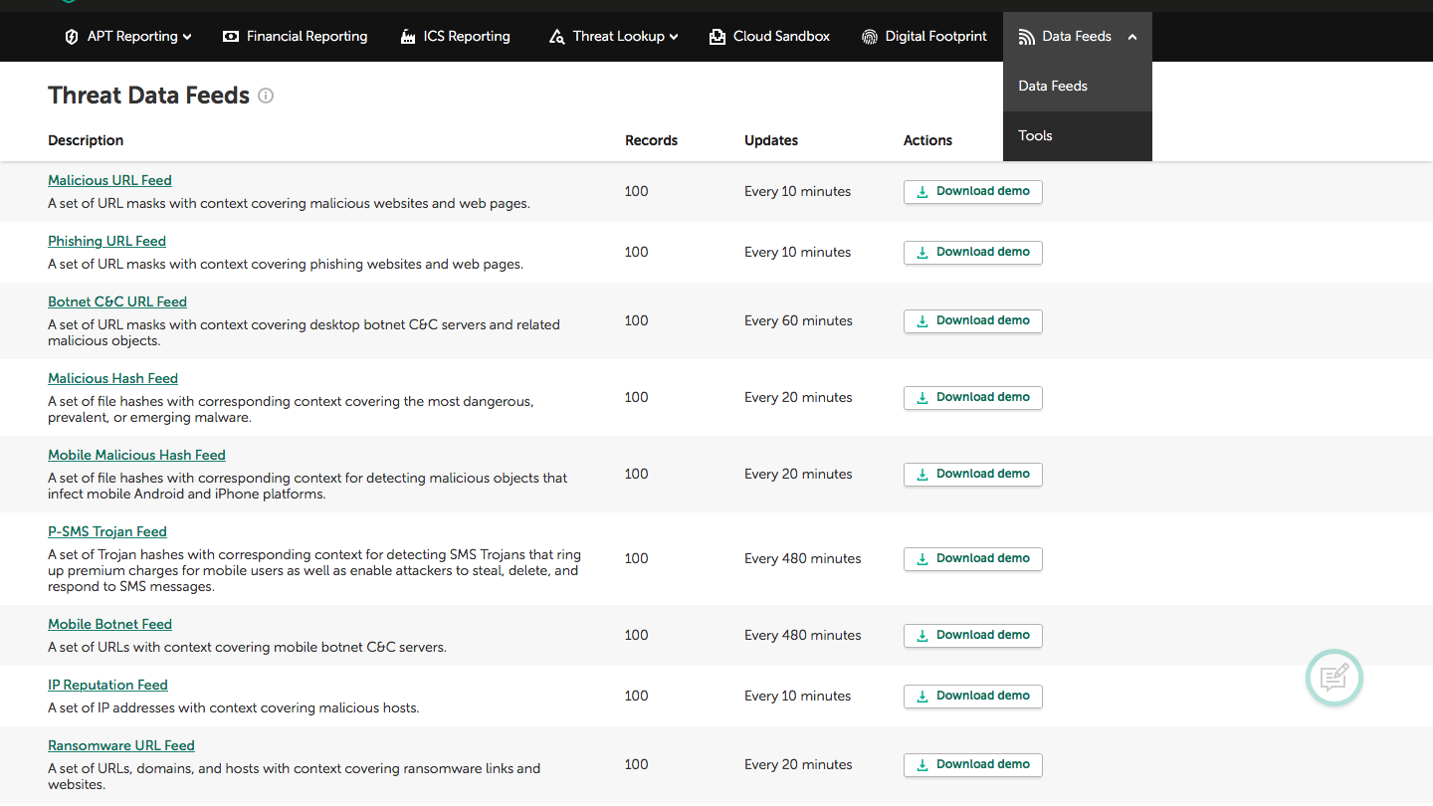Expand the Threat Lookup dropdown chevron
The height and width of the screenshot is (806, 1433).
[674, 37]
